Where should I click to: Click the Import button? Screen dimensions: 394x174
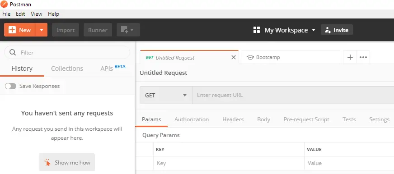pos(66,30)
